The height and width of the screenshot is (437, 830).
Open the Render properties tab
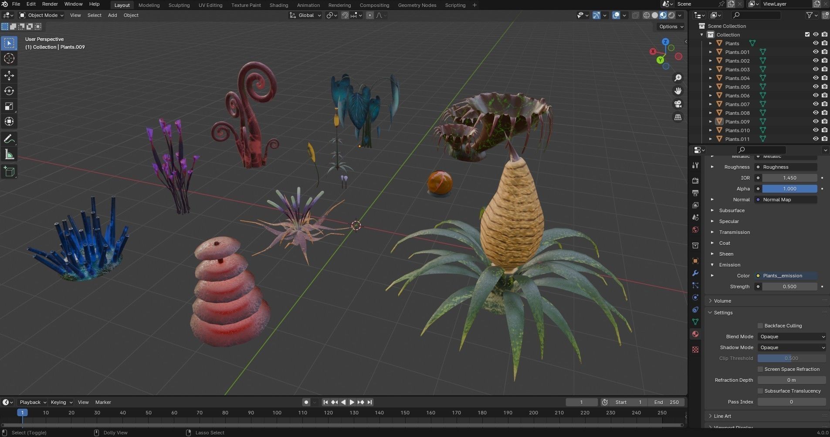(x=695, y=180)
